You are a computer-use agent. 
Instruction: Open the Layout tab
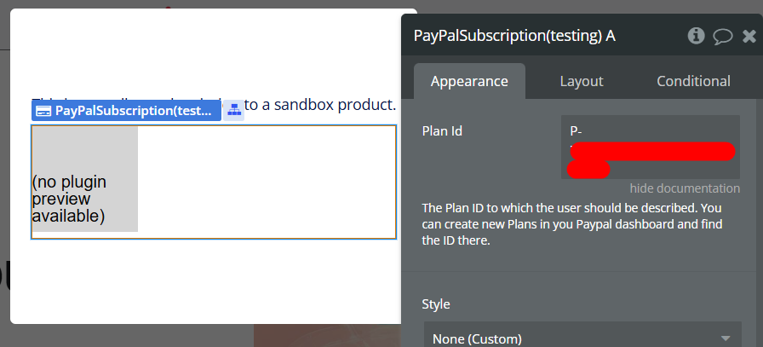point(582,82)
